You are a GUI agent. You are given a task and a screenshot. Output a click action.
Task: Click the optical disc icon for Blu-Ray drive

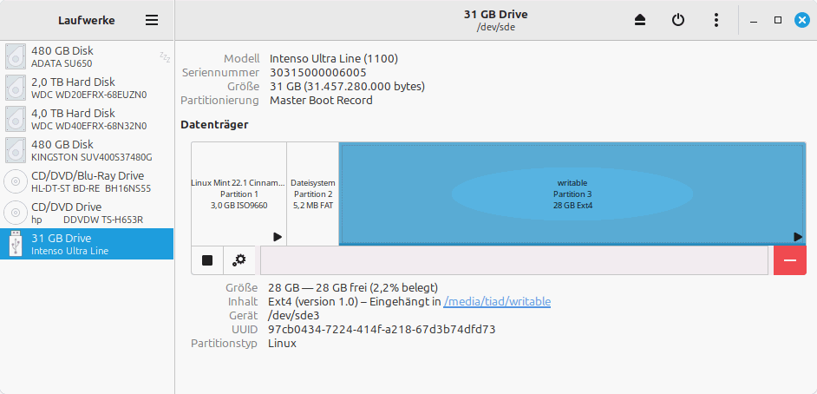(16, 181)
